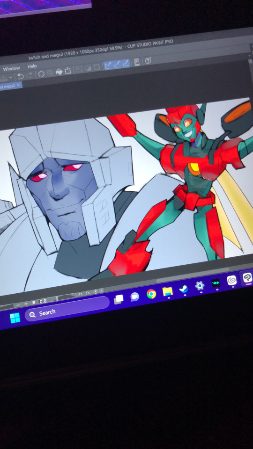
Task: Click the question mark support icon
Action: coord(148,61)
